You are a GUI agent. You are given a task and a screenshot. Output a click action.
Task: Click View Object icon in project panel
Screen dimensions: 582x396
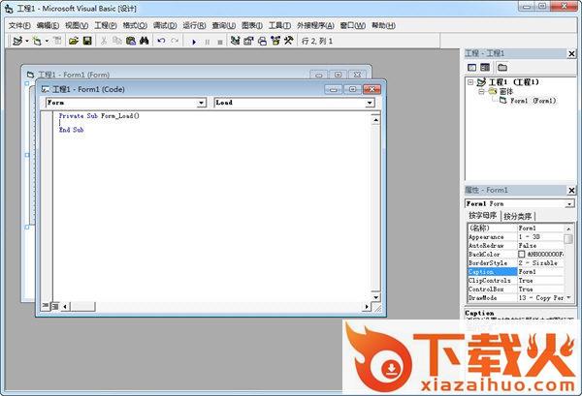tap(485, 68)
